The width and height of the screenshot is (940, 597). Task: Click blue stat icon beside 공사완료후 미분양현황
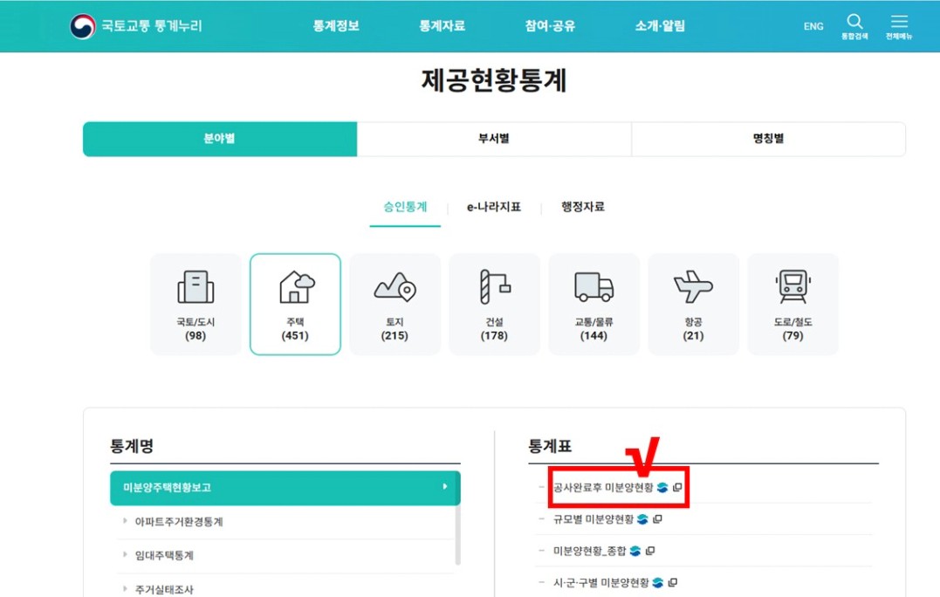pyautogui.click(x=662, y=487)
